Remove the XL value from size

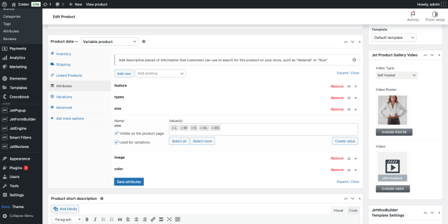[x=201, y=128]
